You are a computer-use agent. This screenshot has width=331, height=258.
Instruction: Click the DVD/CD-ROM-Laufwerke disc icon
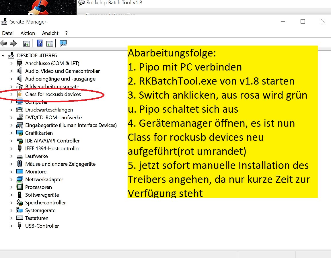[x=20, y=117]
